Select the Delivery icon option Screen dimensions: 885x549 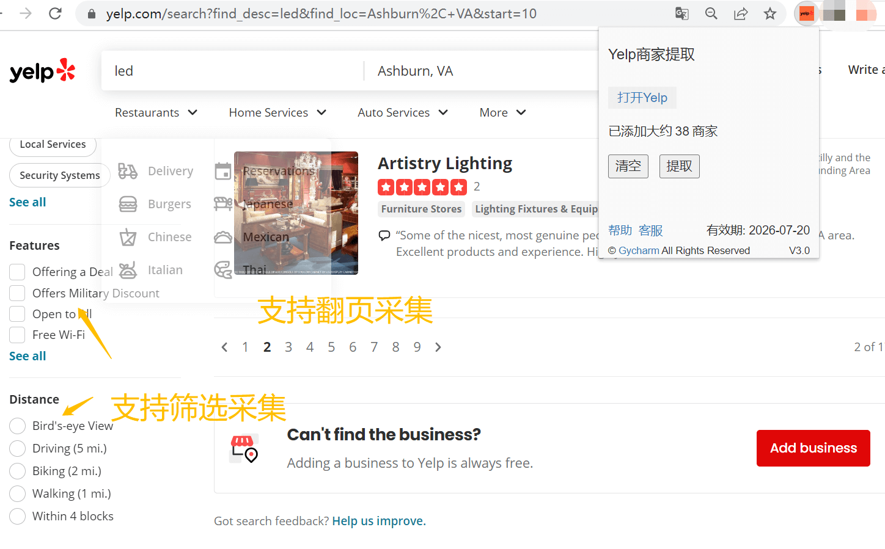click(x=128, y=171)
